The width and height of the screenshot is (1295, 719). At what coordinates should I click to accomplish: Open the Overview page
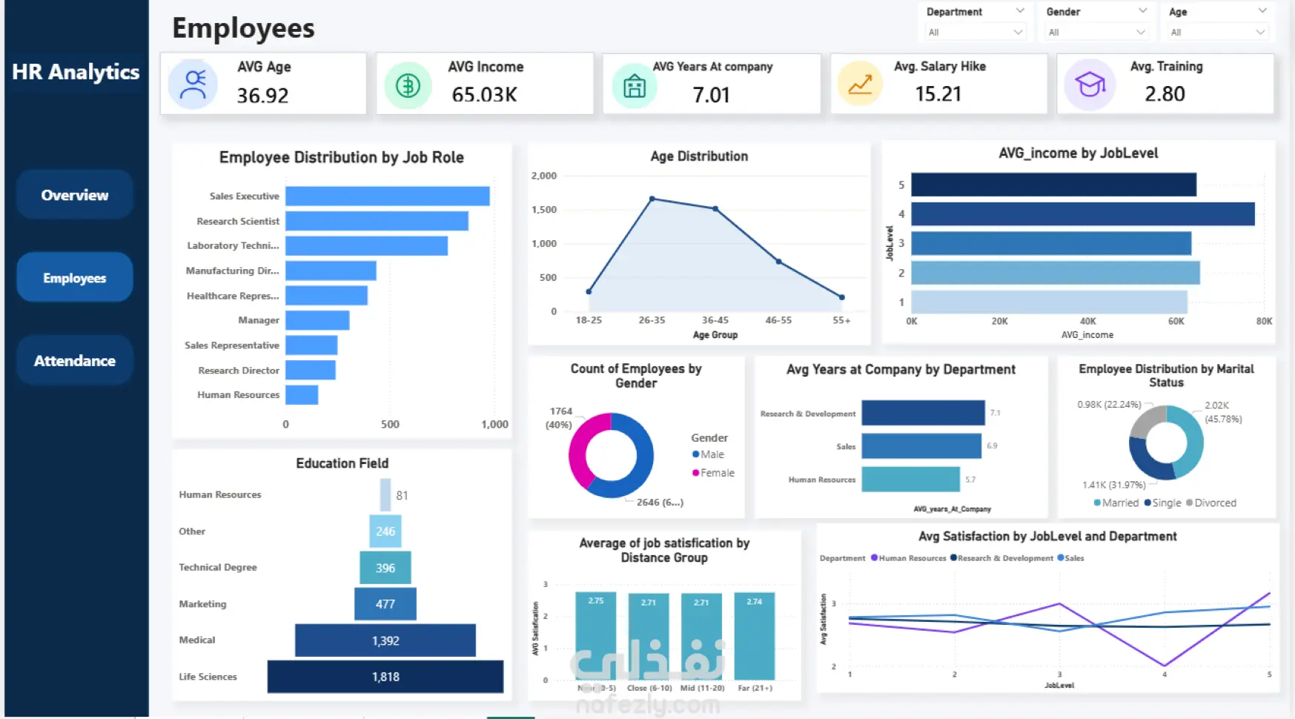coord(75,195)
